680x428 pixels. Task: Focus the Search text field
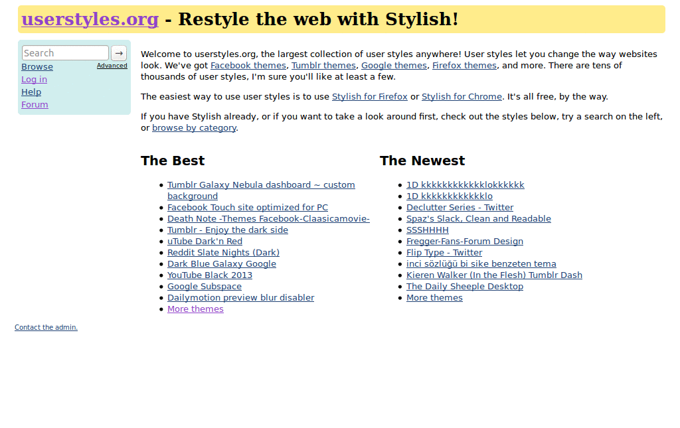click(65, 53)
